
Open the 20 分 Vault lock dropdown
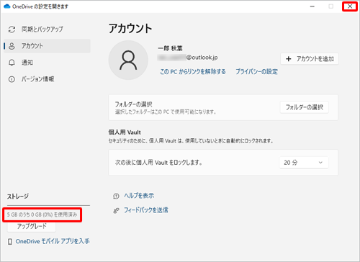[304, 163]
